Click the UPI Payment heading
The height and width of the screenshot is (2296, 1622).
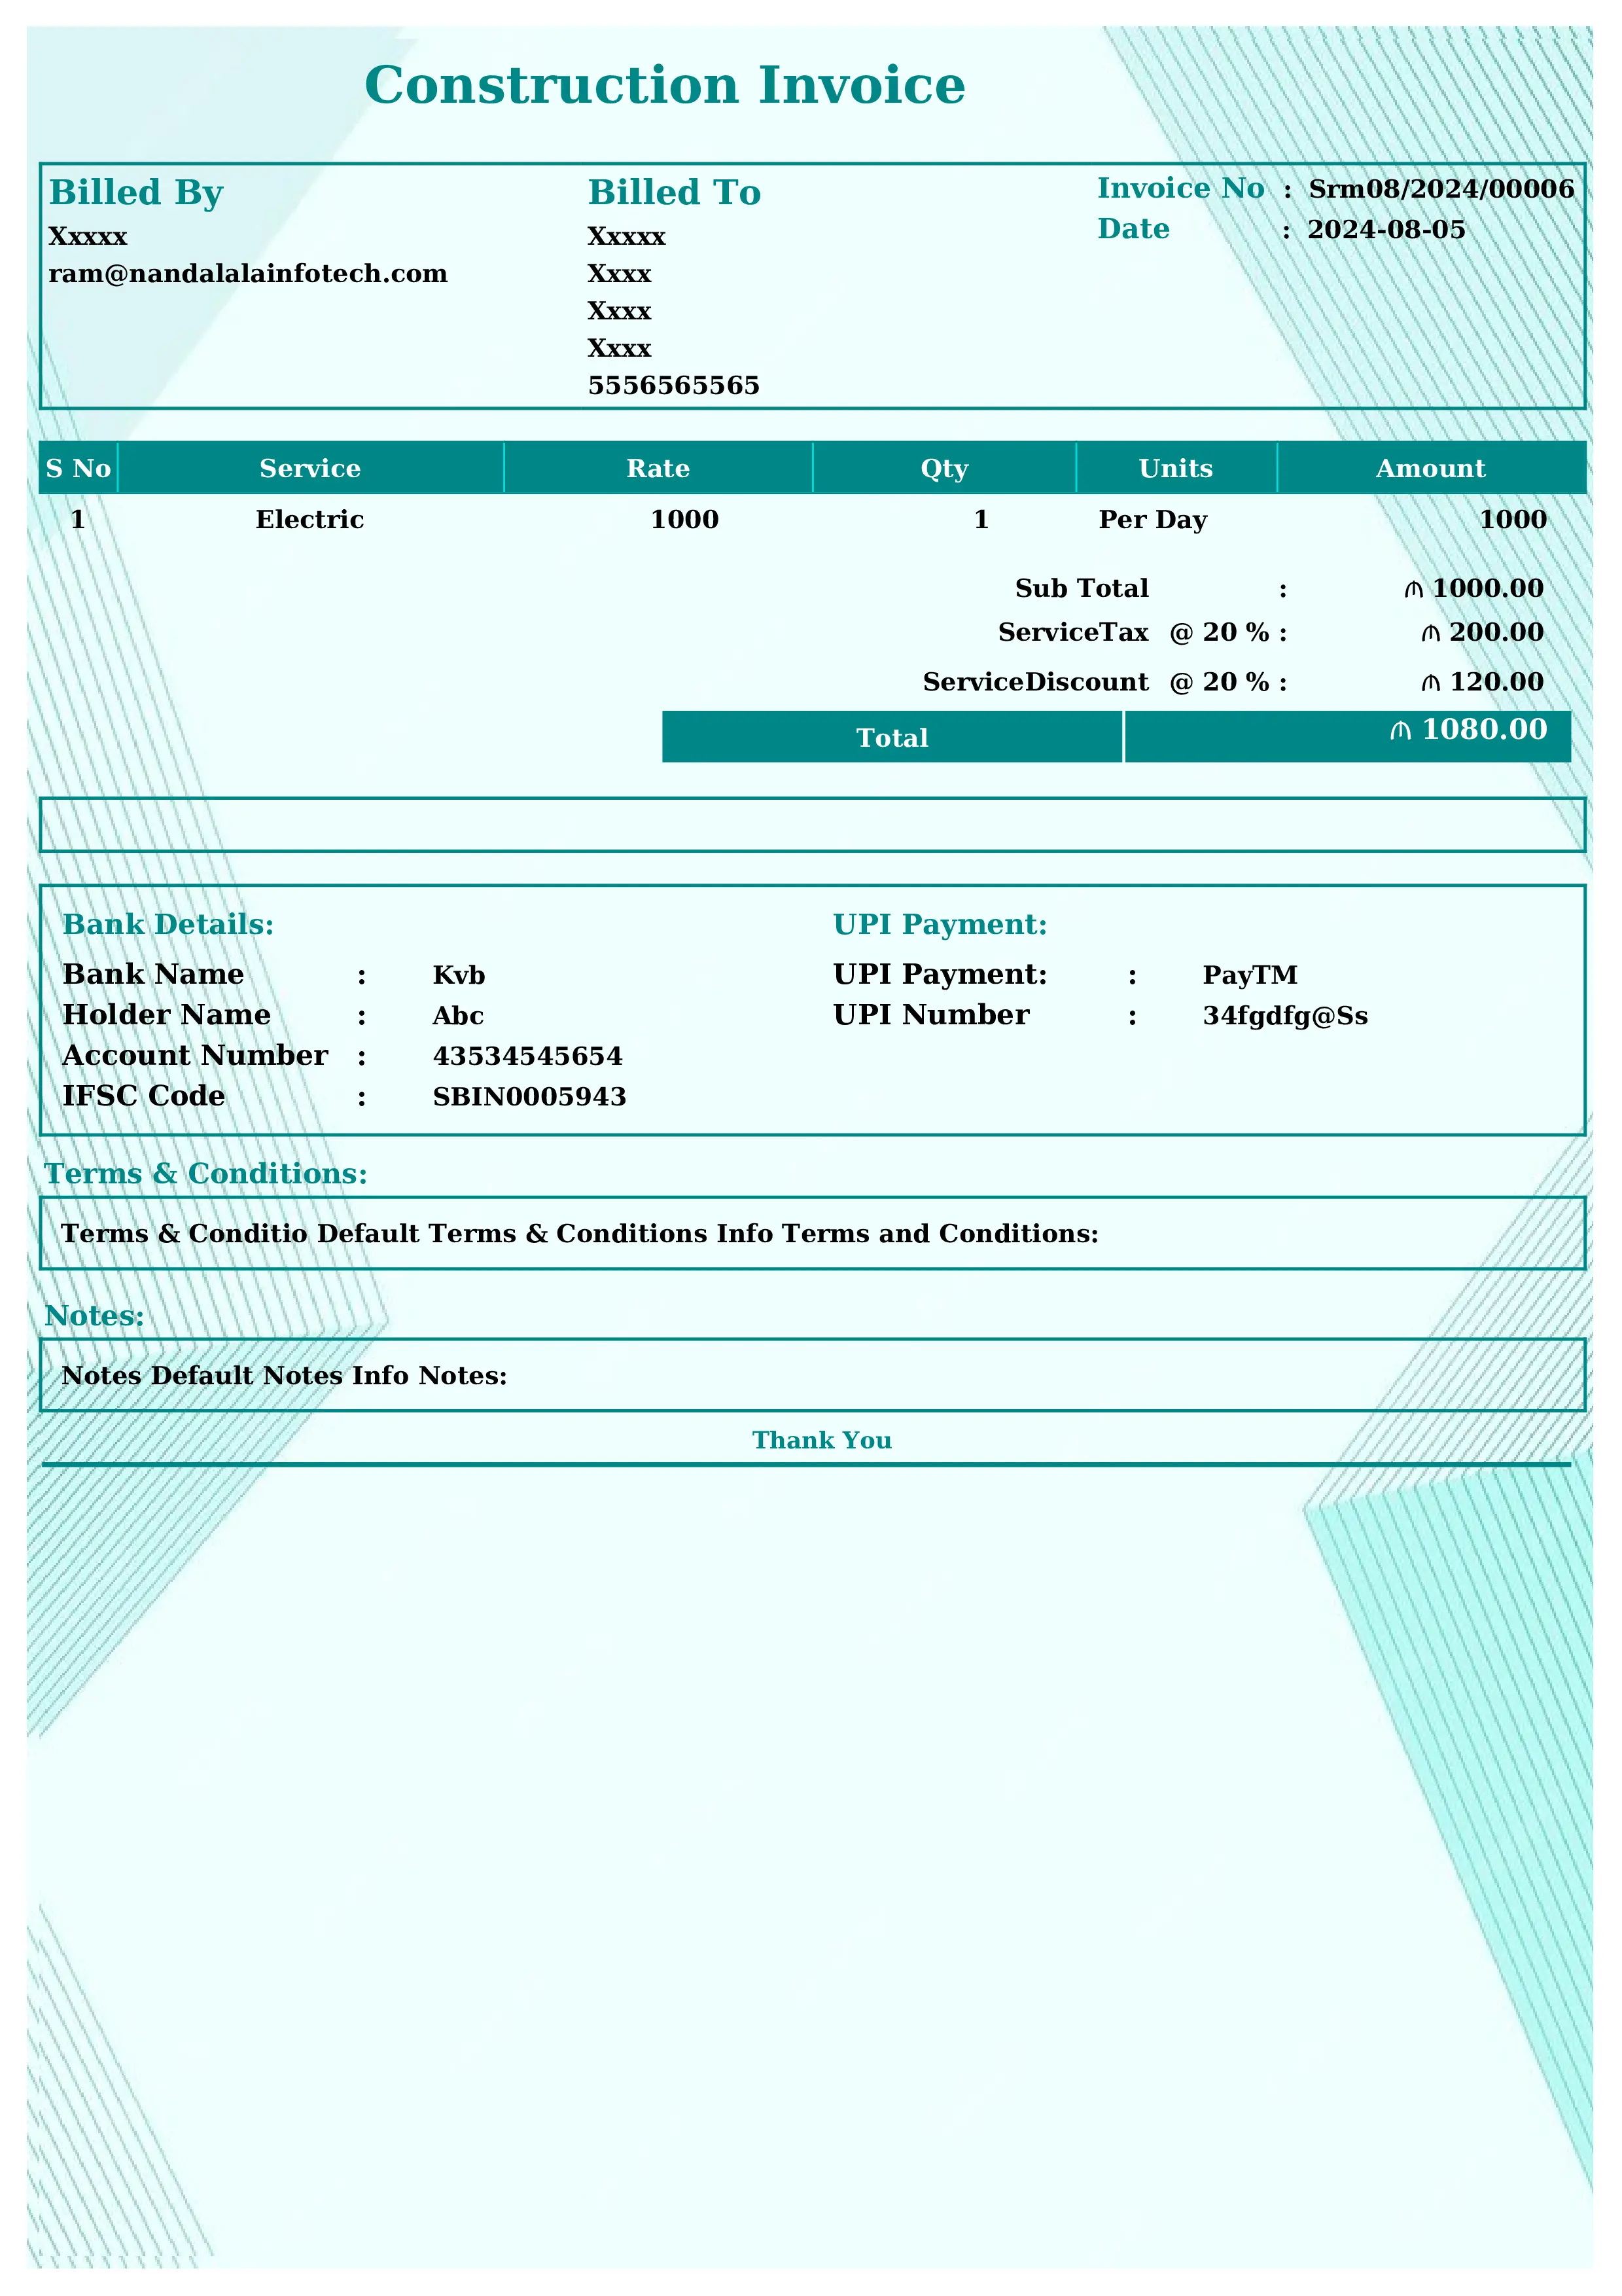[x=940, y=925]
